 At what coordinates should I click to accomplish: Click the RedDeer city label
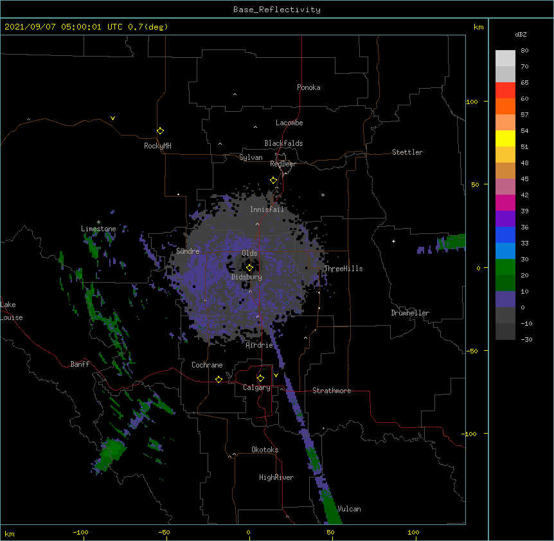(x=283, y=164)
